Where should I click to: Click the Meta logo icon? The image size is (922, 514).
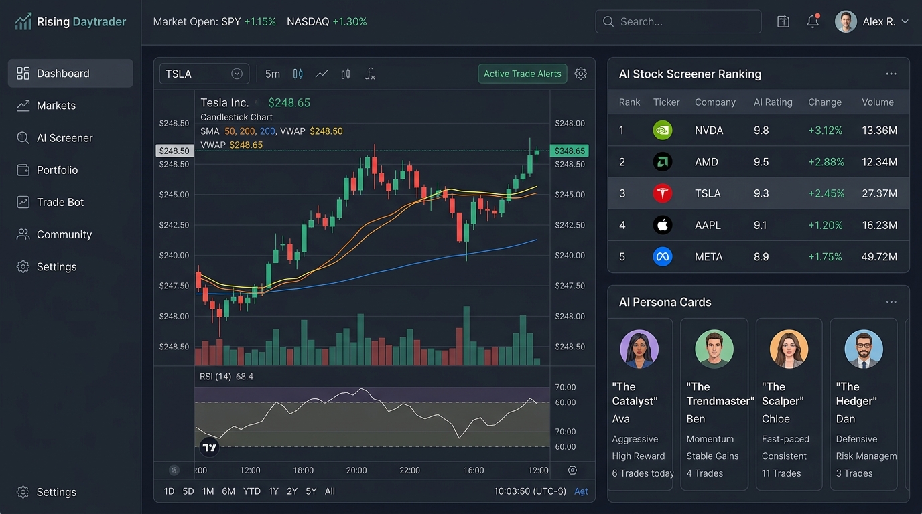(x=663, y=256)
